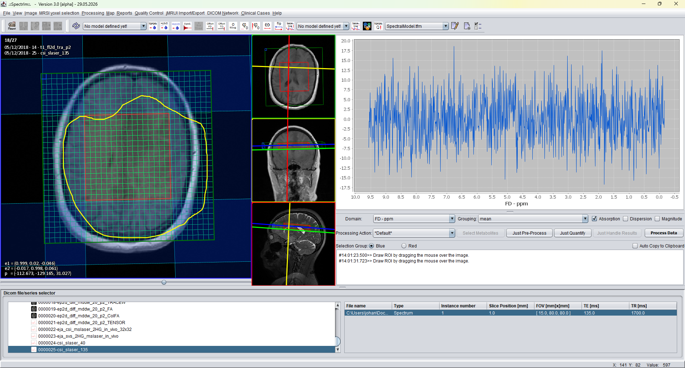Click the greyed first TD point icon
685x368 pixels.
coord(199,26)
